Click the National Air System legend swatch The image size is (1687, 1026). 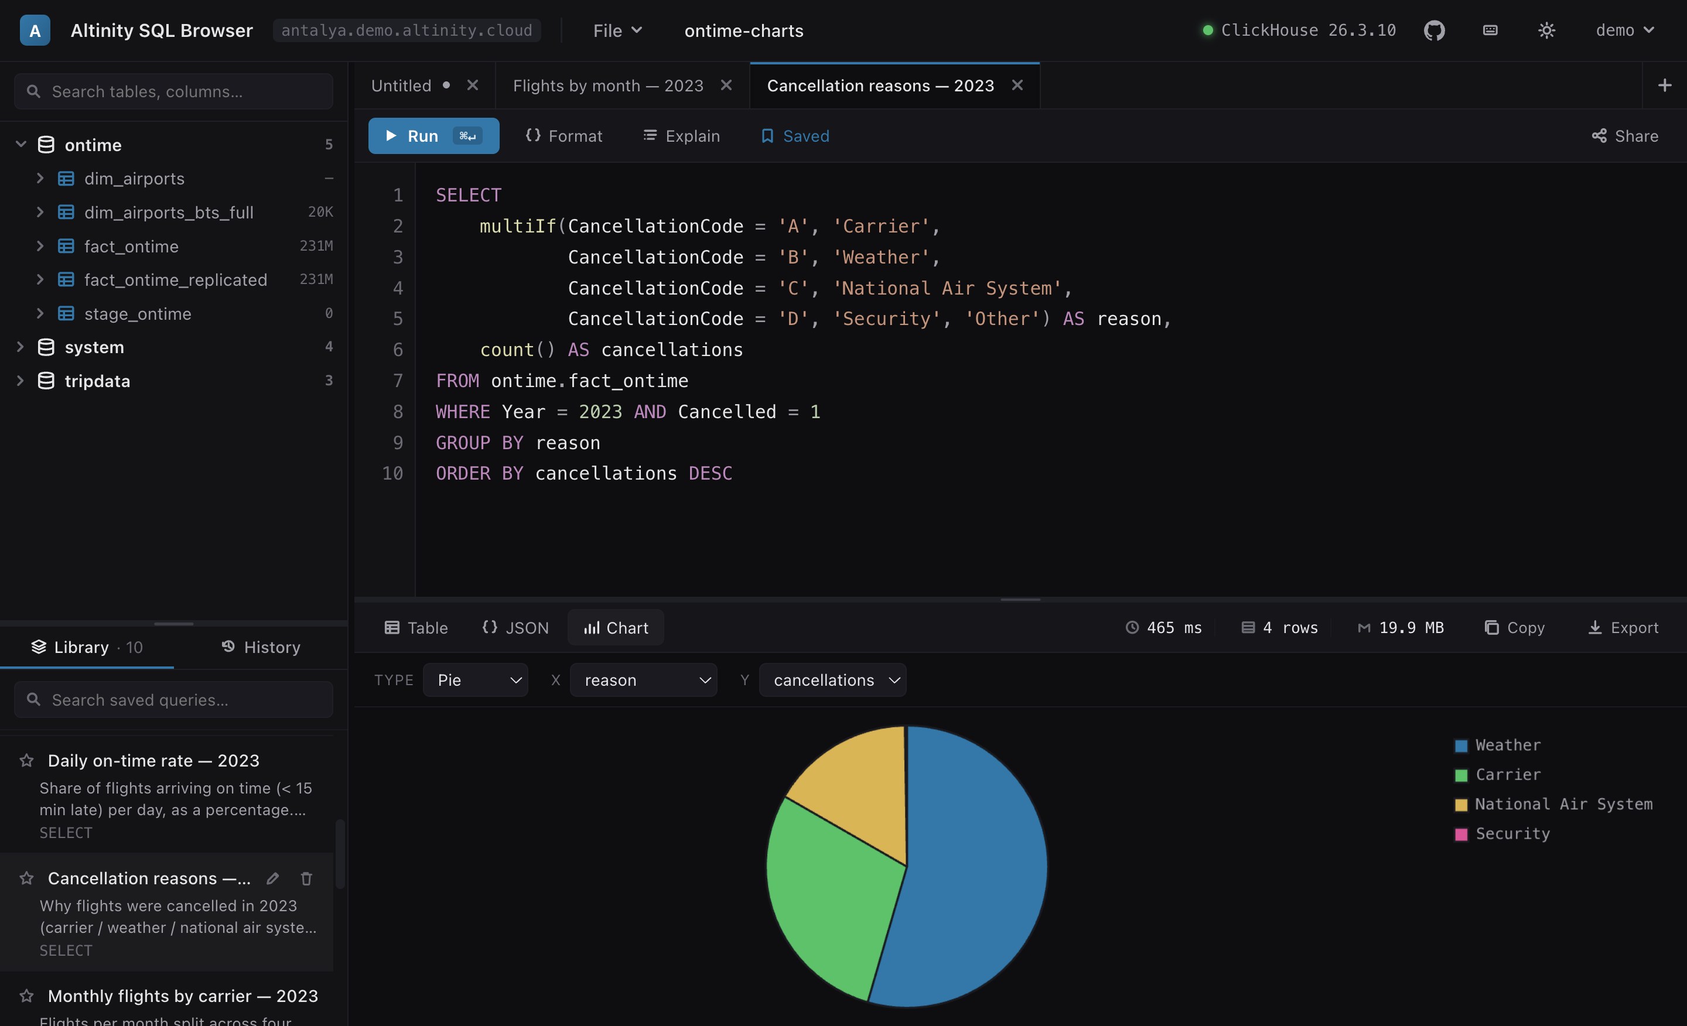pos(1461,805)
